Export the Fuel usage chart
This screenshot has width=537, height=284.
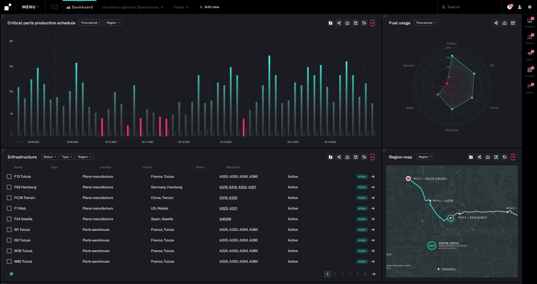click(x=504, y=23)
